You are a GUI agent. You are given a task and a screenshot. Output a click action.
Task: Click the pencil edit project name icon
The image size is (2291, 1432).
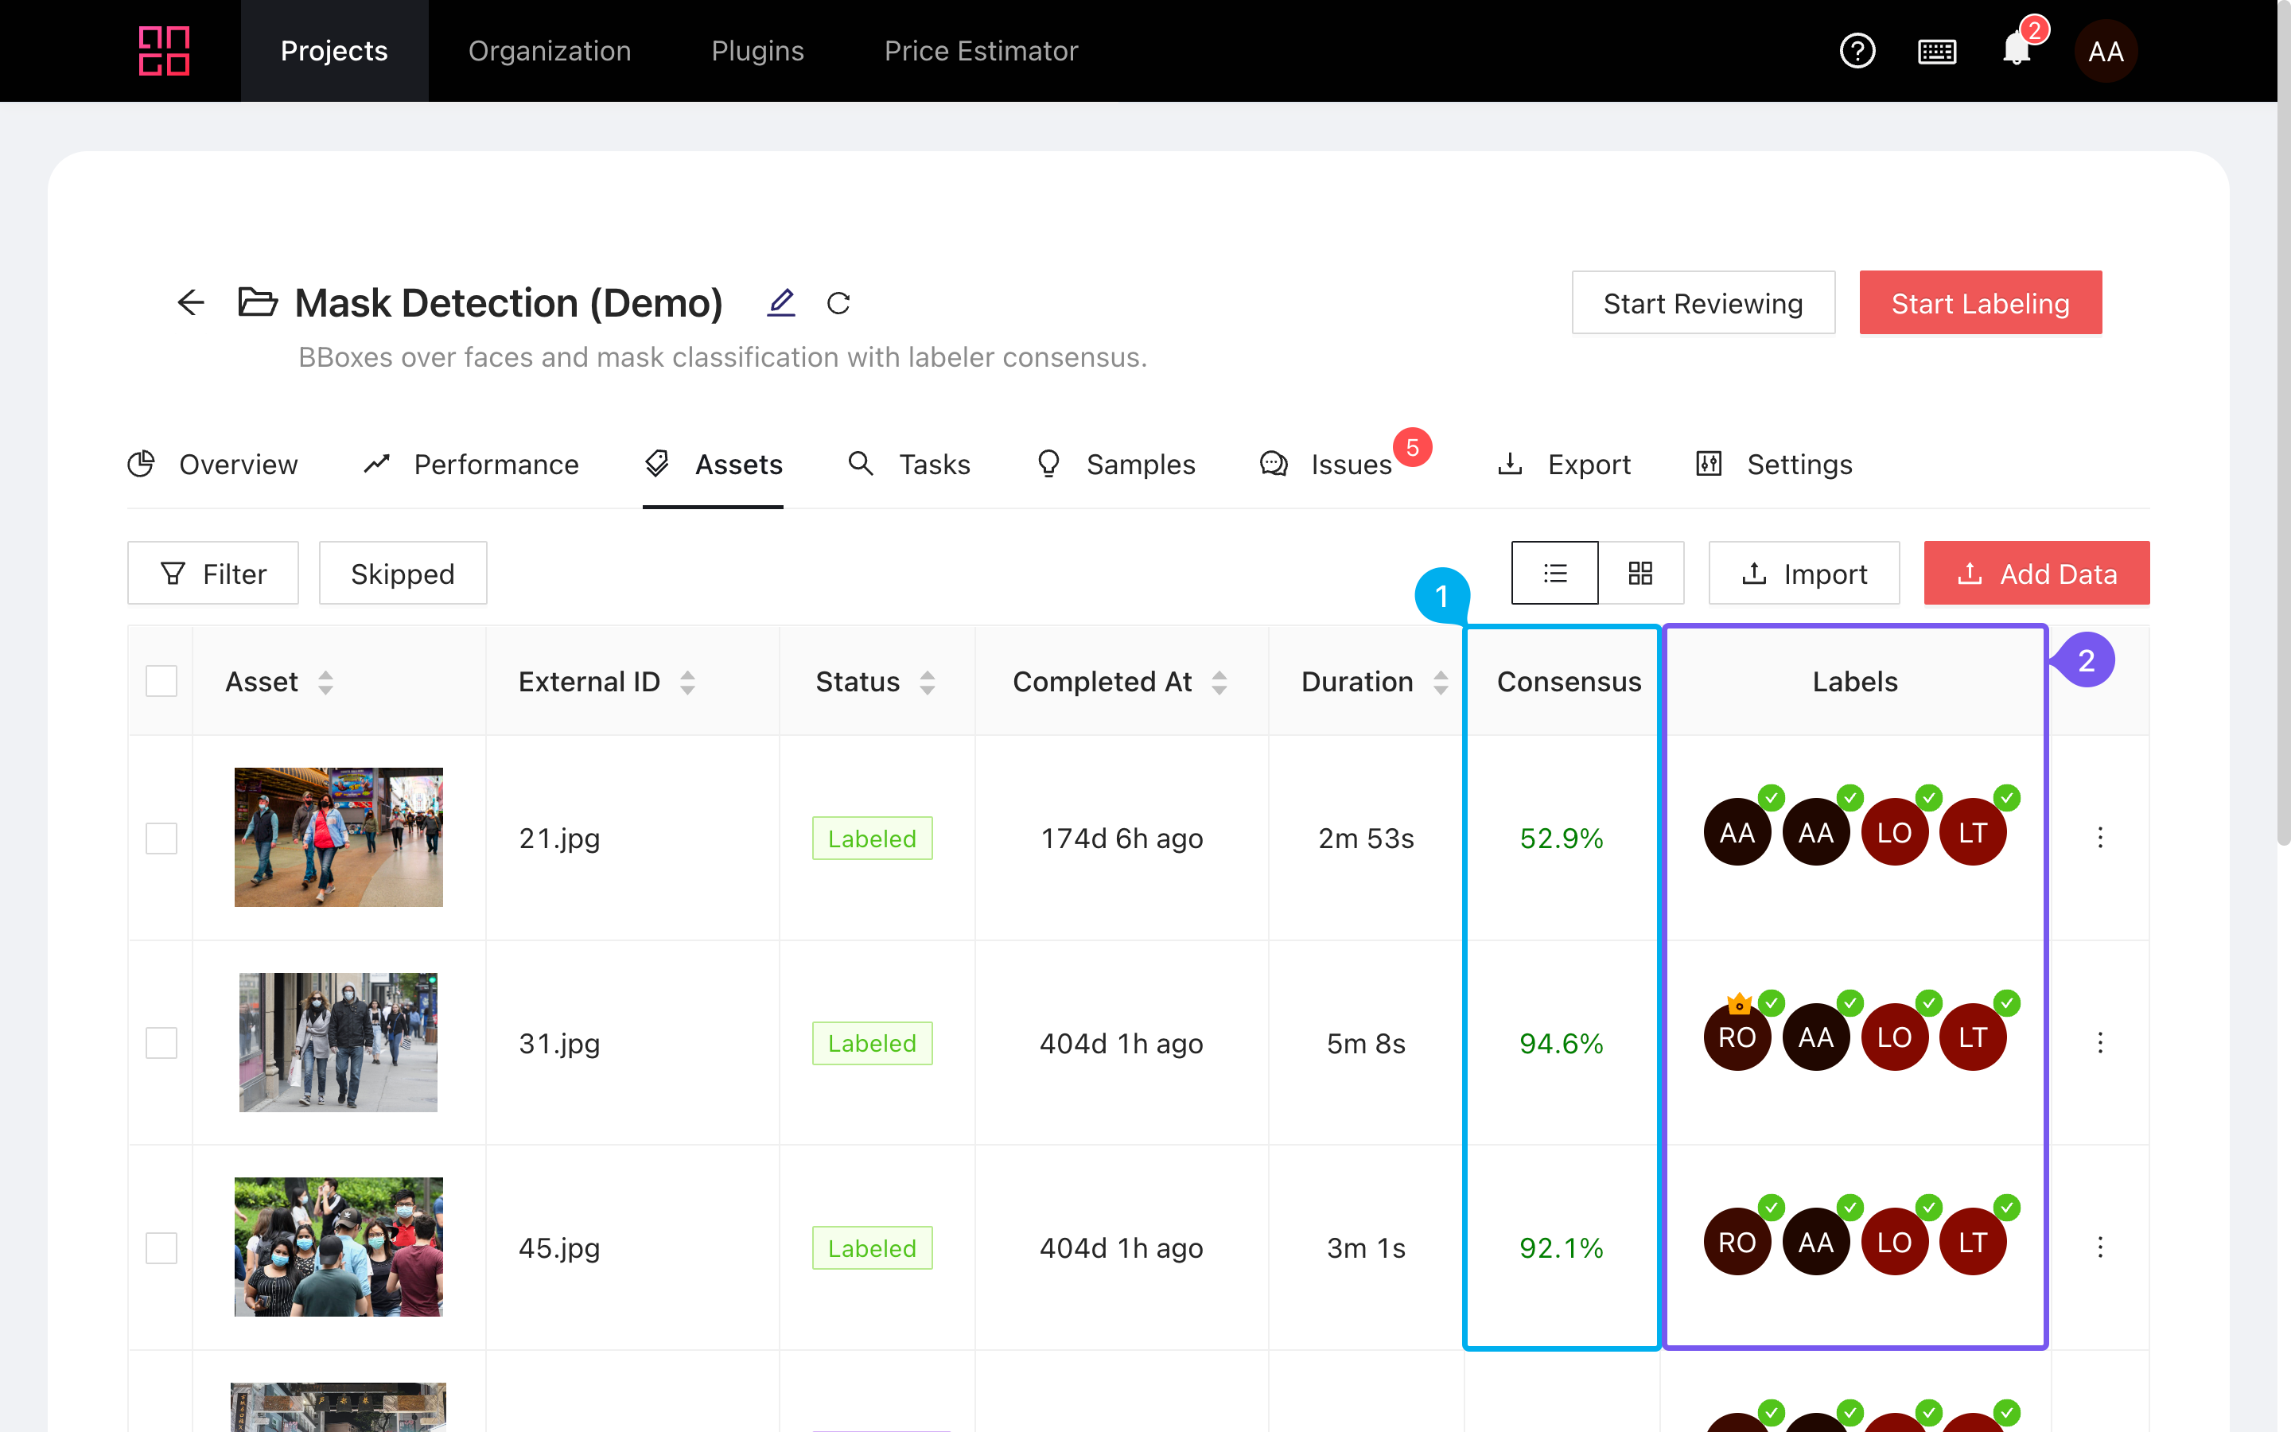[x=781, y=303]
